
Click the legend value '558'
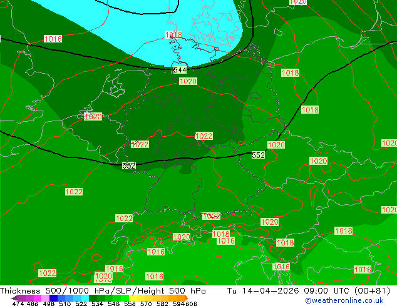coord(130,304)
